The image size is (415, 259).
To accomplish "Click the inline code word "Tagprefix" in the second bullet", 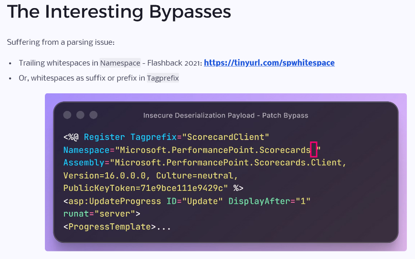I will coord(163,78).
